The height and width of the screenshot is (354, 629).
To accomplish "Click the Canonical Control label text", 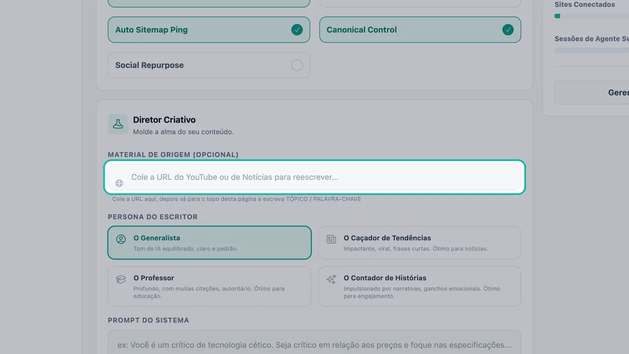I will [362, 30].
